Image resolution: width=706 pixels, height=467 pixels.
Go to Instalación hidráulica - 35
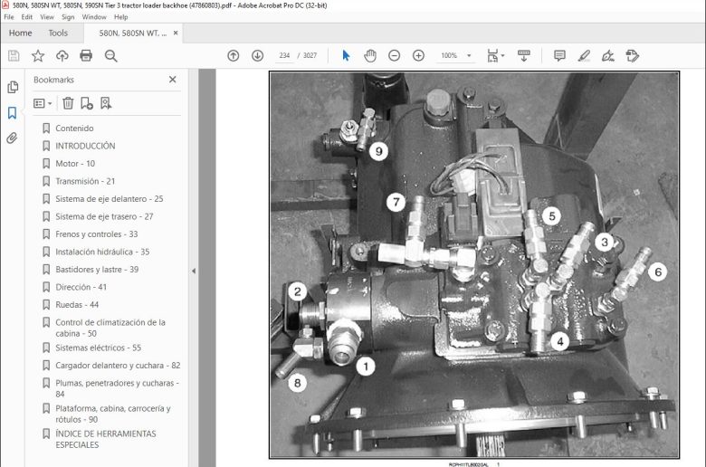tap(102, 252)
